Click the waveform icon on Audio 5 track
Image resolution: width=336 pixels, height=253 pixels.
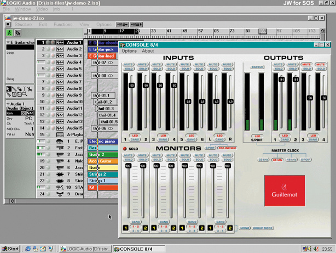pos(60,69)
